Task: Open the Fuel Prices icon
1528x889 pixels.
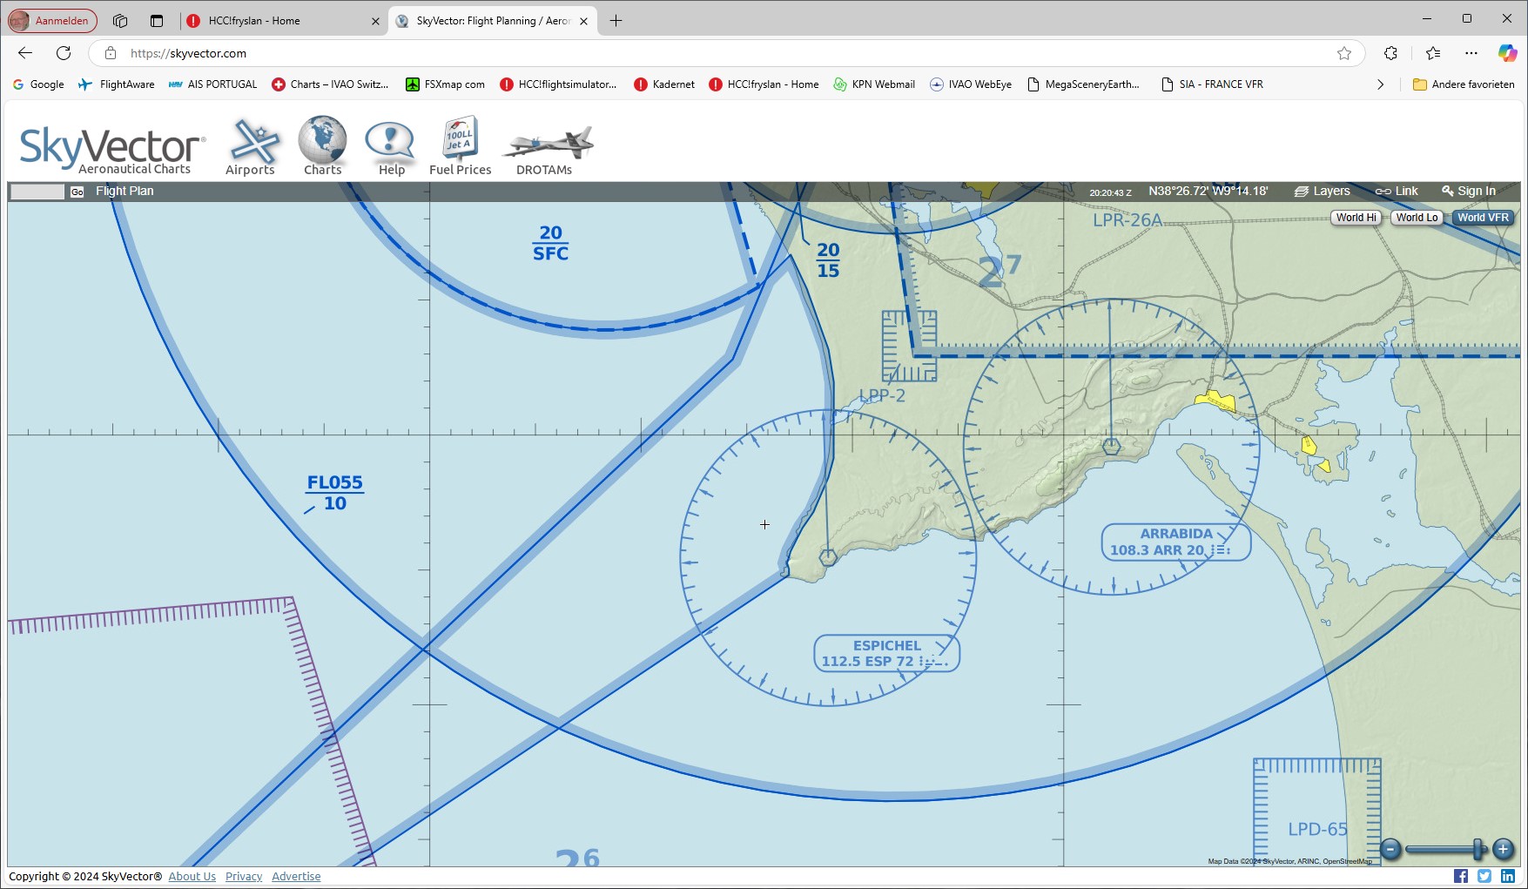Action: (x=461, y=145)
